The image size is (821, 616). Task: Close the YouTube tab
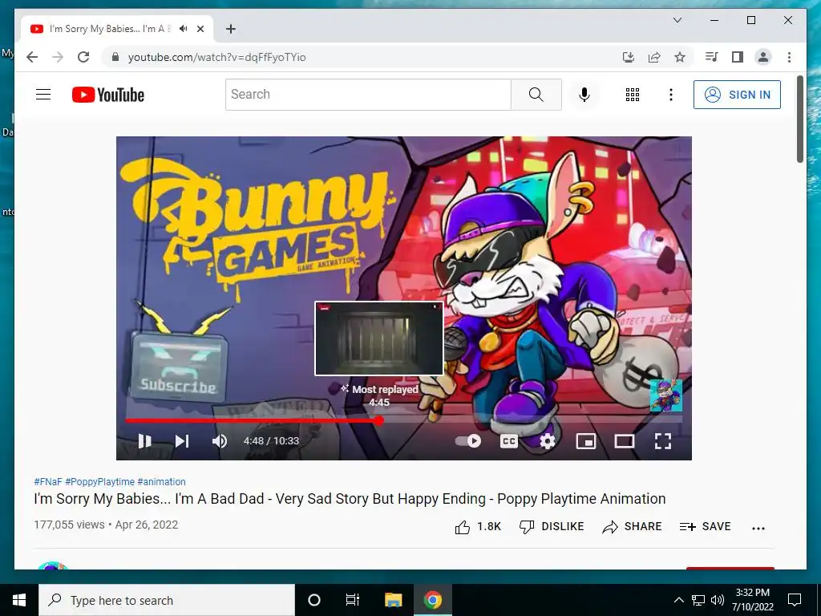tap(200, 29)
